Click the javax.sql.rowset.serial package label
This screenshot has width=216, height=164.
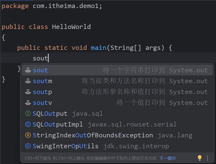(132, 124)
